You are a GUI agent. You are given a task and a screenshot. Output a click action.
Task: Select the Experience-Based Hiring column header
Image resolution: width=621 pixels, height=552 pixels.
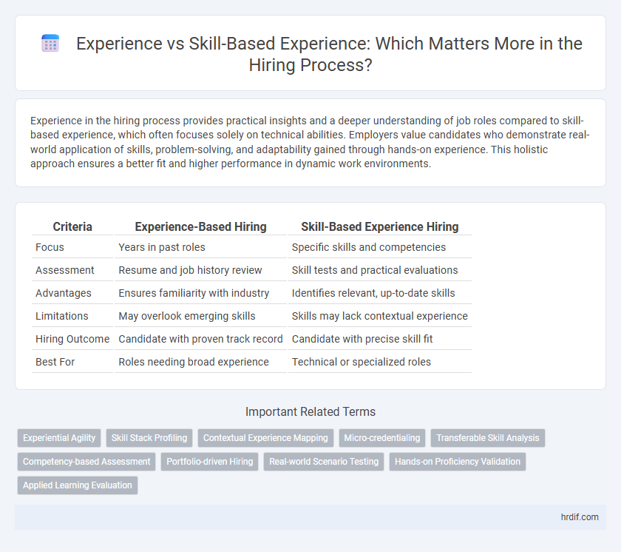point(201,226)
